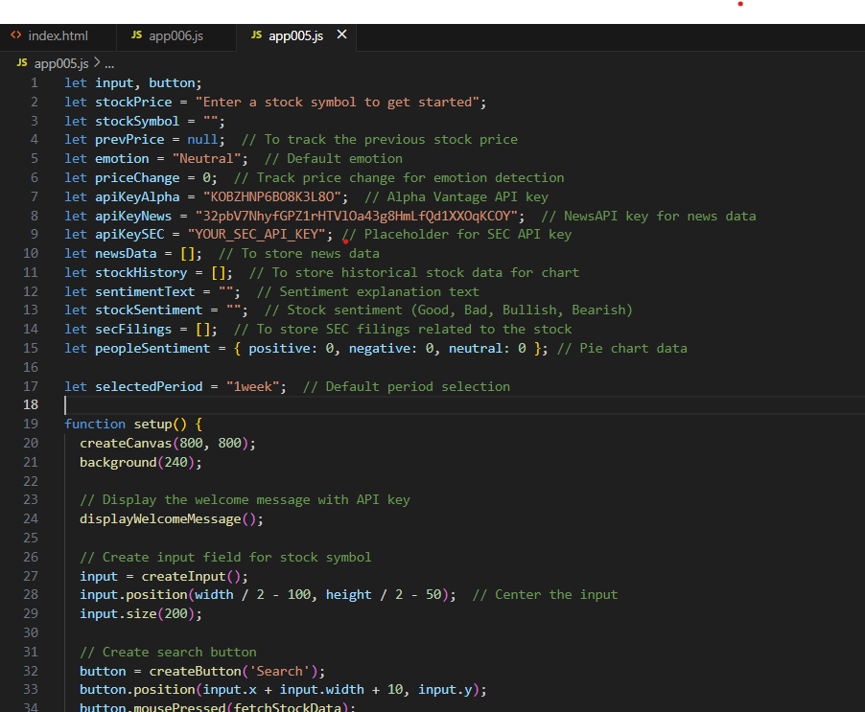The height and width of the screenshot is (712, 865).
Task: Click 'input.size' on line 29
Action: coord(118,614)
